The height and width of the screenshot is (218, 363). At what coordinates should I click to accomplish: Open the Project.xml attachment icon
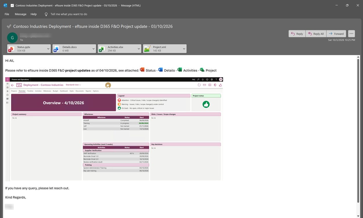pyautogui.click(x=147, y=49)
